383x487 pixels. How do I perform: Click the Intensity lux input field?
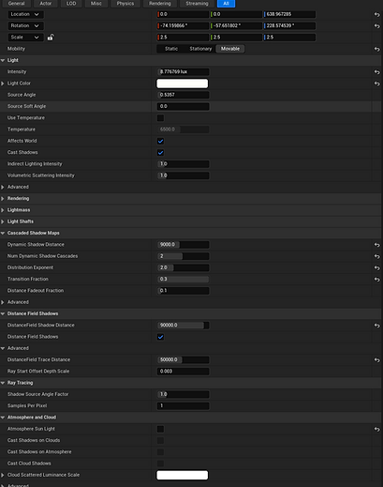click(183, 72)
